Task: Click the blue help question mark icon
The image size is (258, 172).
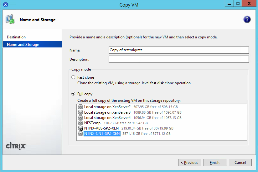Action: click(x=247, y=20)
